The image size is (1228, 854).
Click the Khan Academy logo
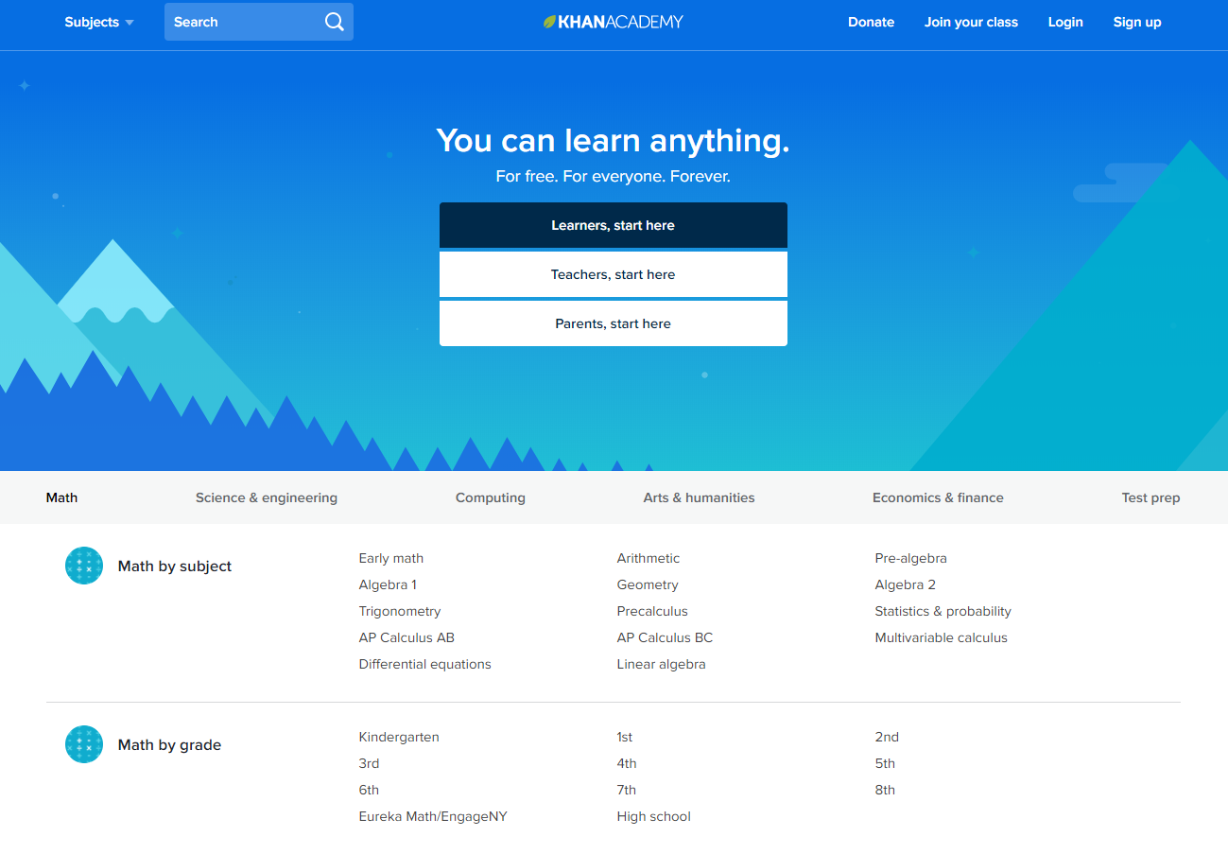click(613, 22)
